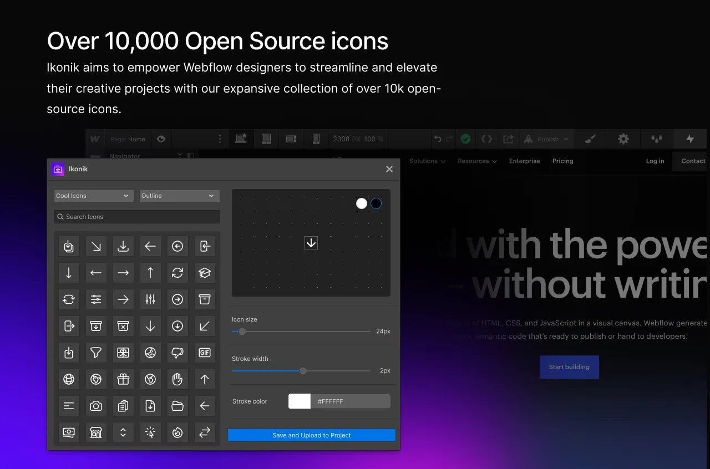Expand the Solutions menu

(x=427, y=161)
